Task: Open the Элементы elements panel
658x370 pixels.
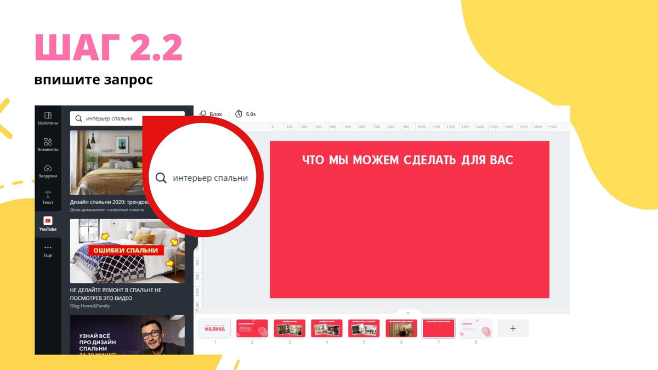Action: point(48,145)
